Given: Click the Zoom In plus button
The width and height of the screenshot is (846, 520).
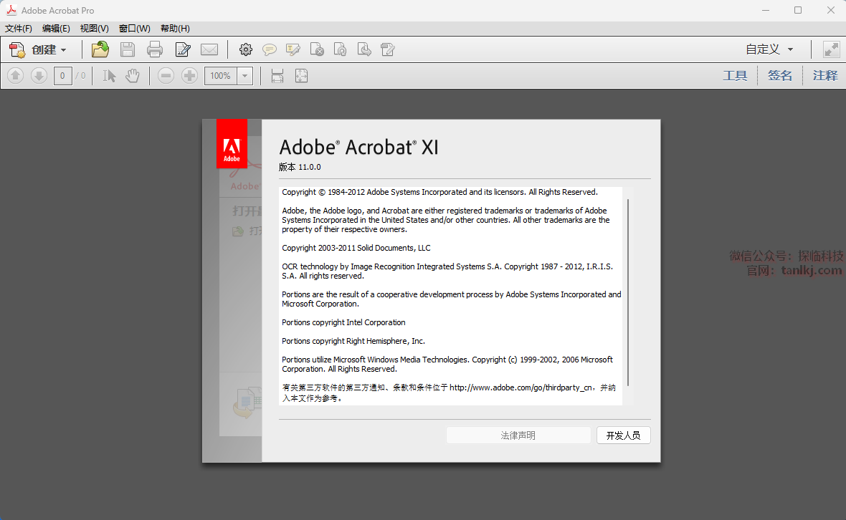Looking at the screenshot, I should (189, 75).
